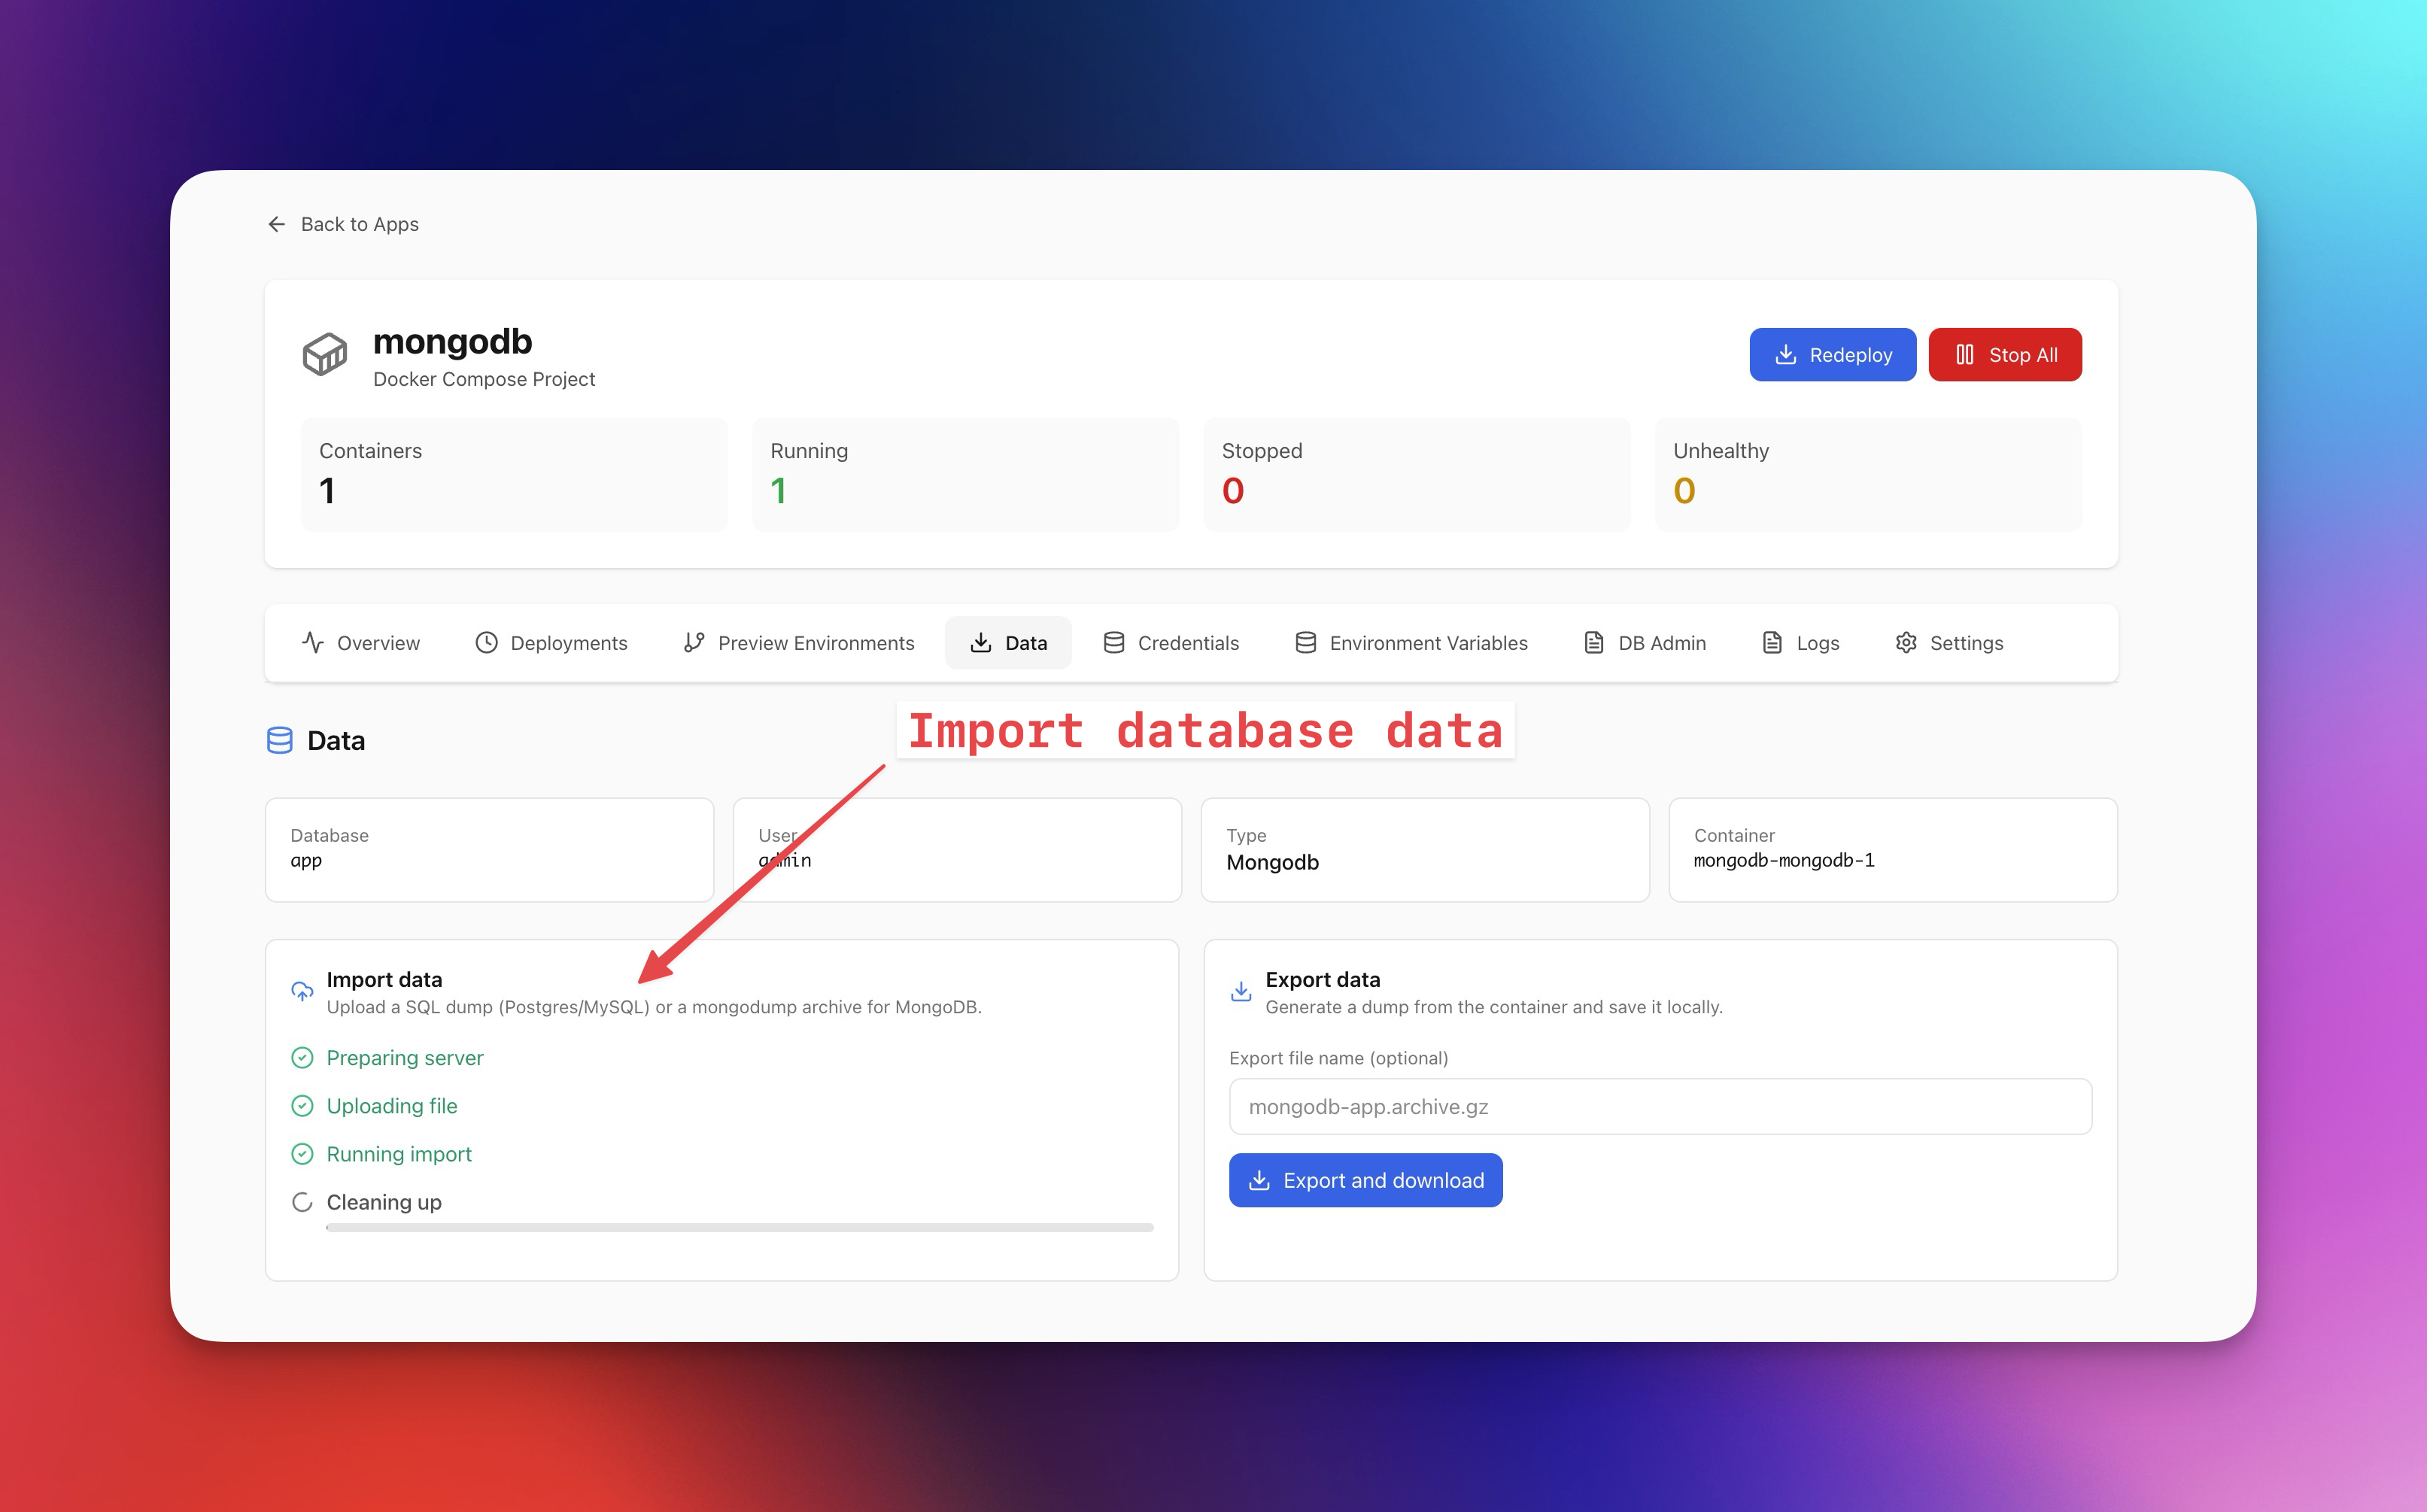This screenshot has width=2427, height=1512.
Task: Click the Cleaning up spinner icon
Action: (302, 1202)
